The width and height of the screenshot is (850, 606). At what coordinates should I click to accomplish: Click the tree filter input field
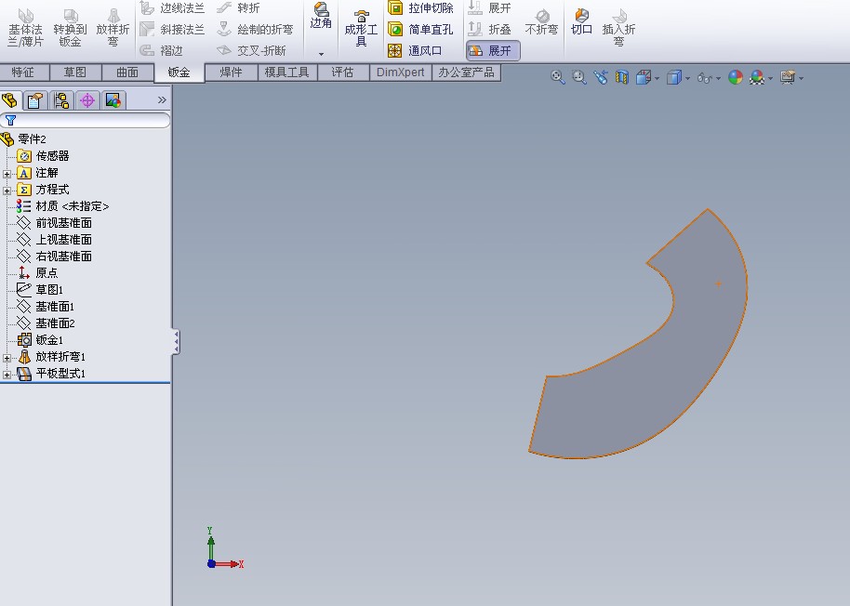(x=86, y=120)
